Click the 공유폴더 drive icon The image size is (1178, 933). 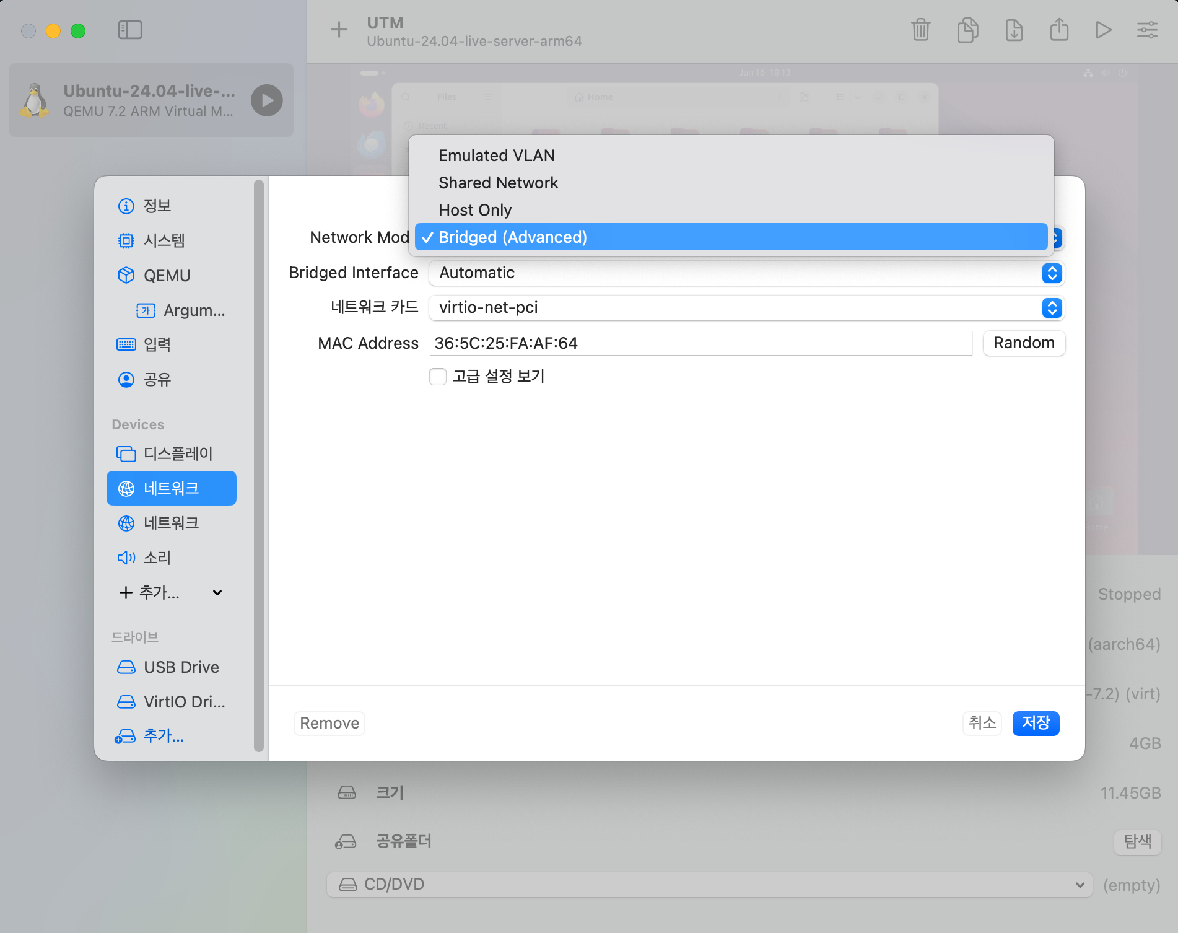pos(346,842)
